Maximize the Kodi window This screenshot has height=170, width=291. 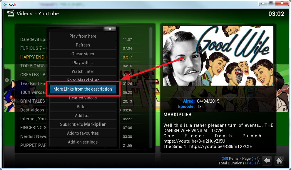click(271, 3)
